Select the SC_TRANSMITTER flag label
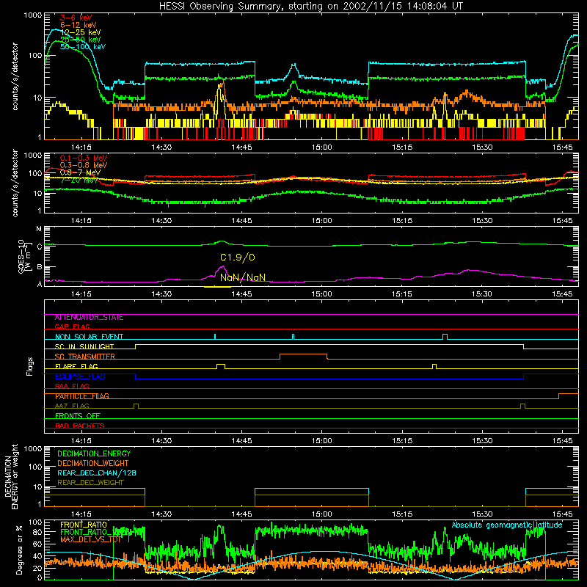 click(x=84, y=357)
